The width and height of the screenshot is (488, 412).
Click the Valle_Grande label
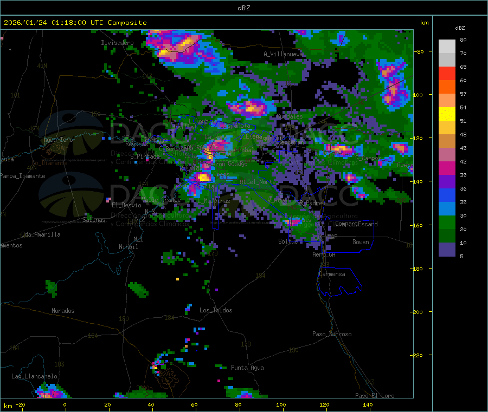[161, 200]
